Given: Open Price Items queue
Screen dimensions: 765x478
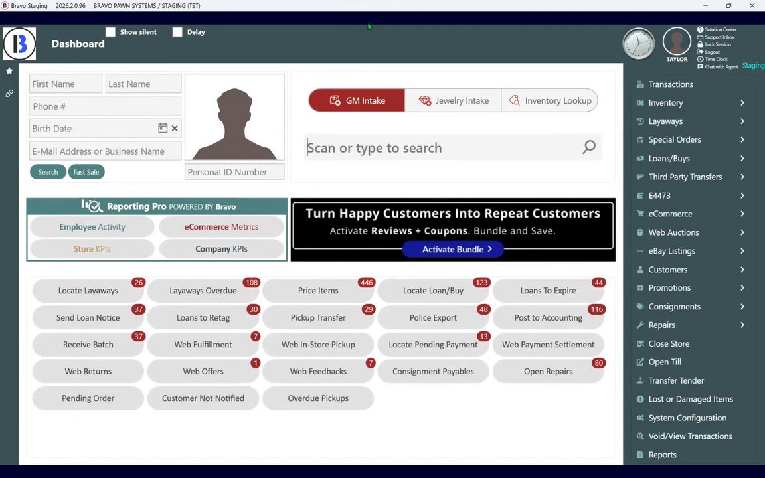Looking at the screenshot, I should (x=318, y=291).
